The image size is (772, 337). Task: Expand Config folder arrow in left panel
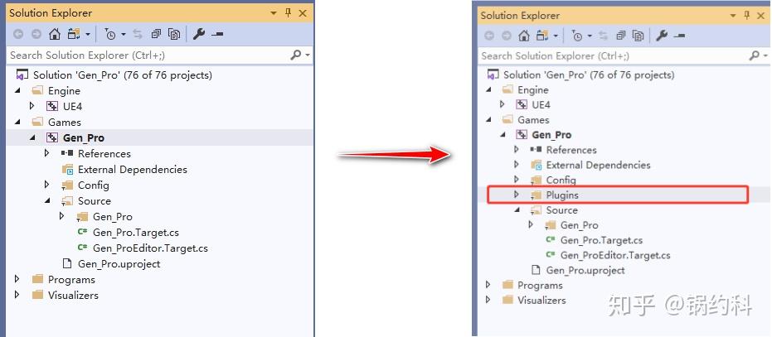tap(46, 185)
